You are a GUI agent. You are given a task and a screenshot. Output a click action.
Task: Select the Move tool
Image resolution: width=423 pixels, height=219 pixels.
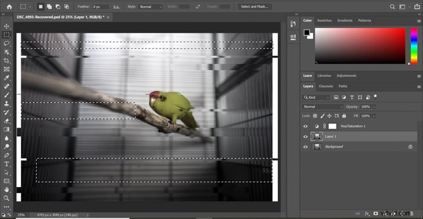(7, 26)
